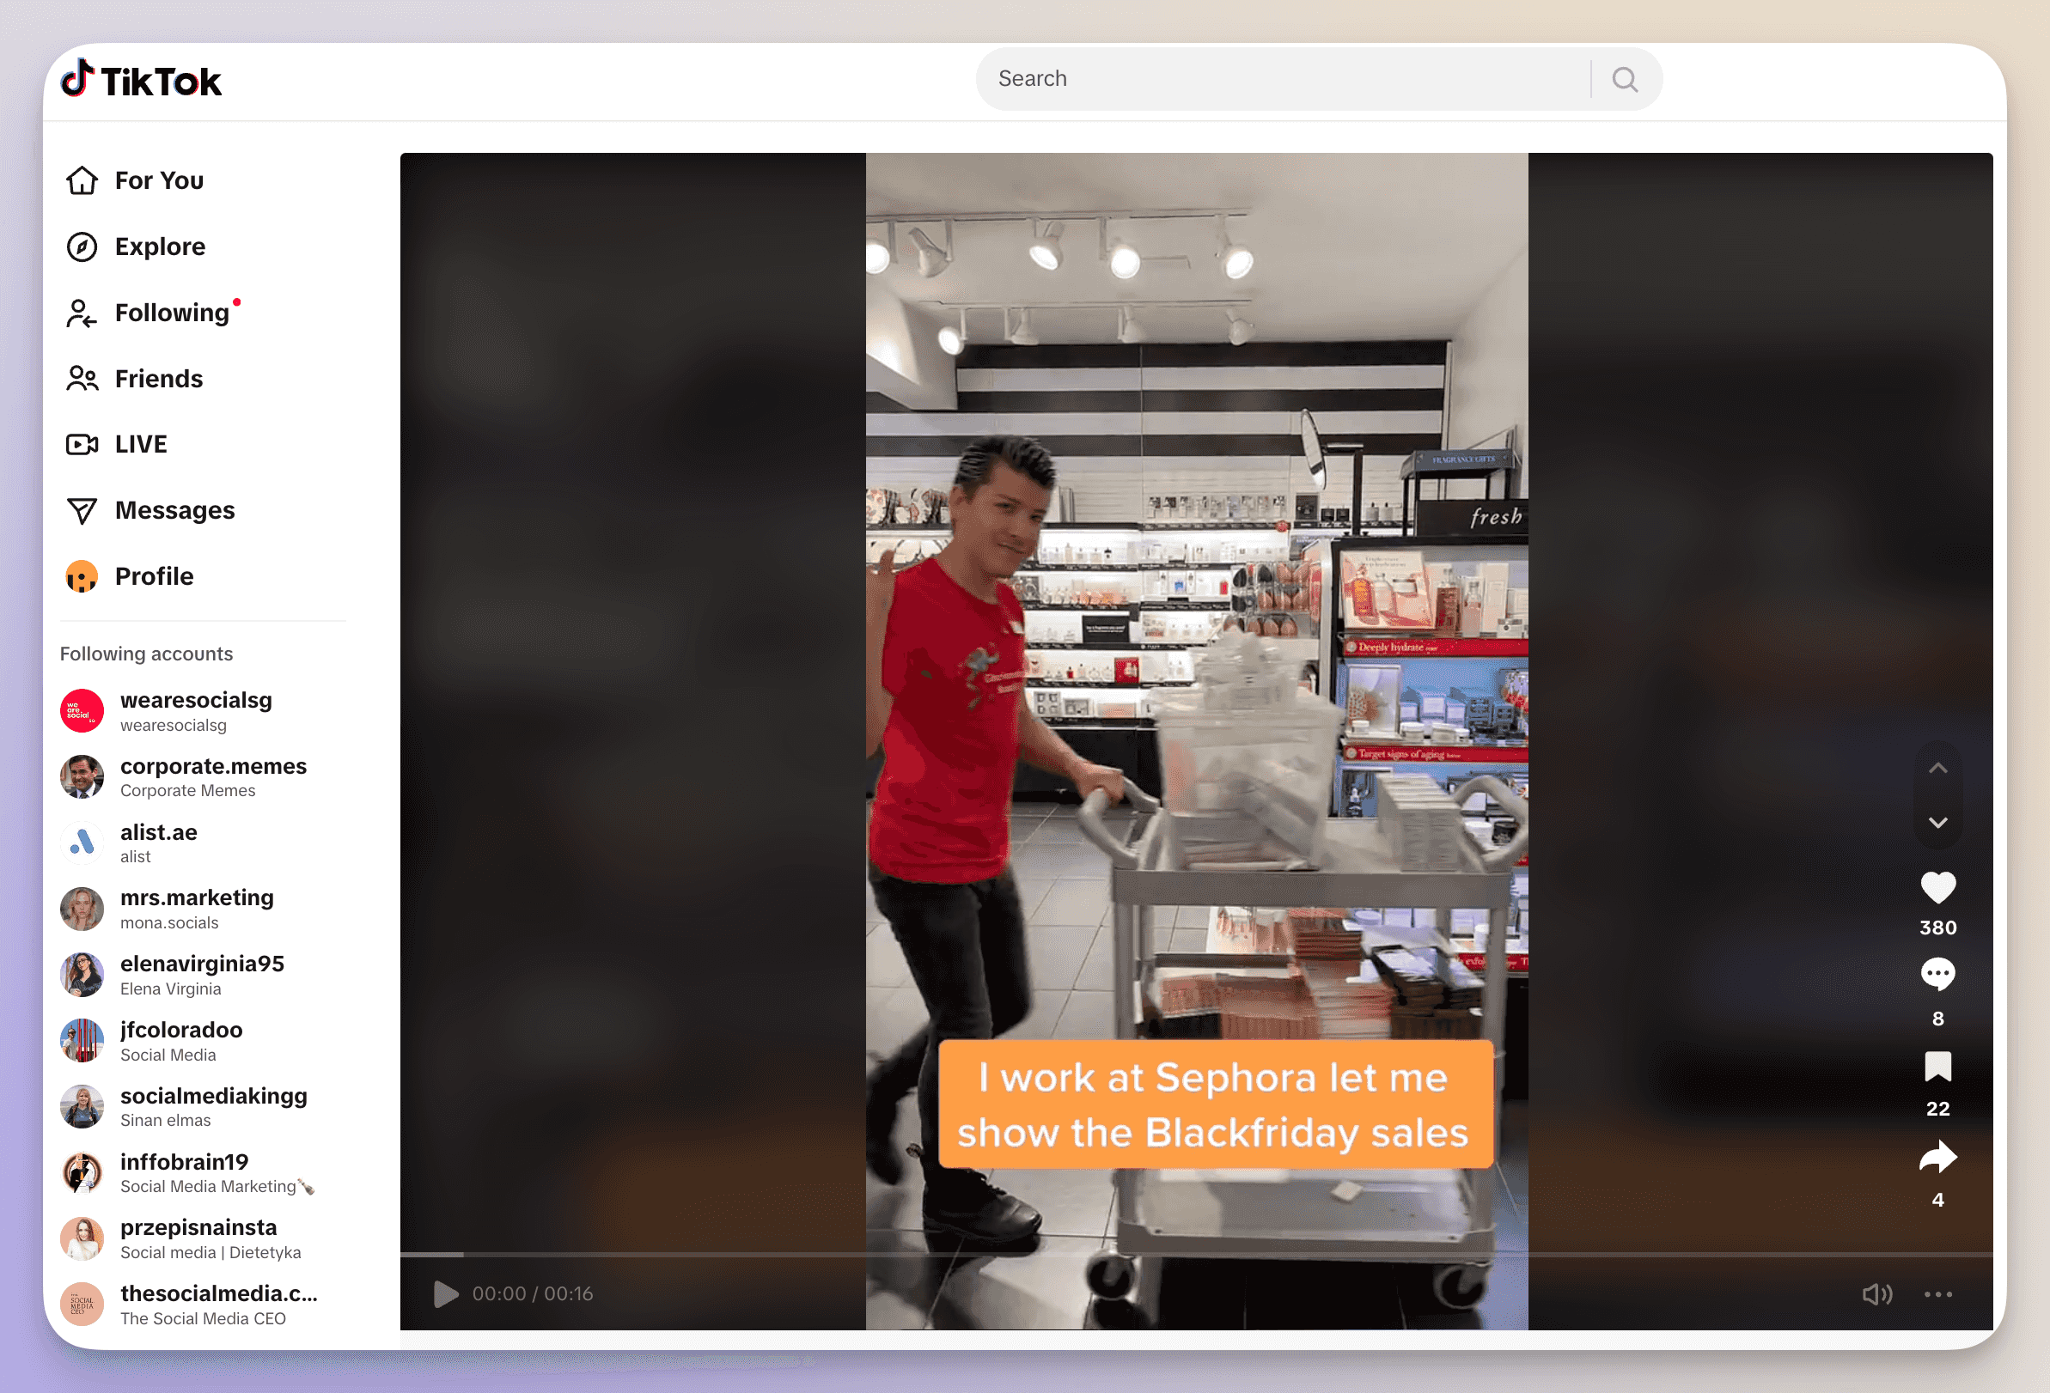Click the Messages paper-plane icon
This screenshot has width=2050, height=1393.
(82, 510)
